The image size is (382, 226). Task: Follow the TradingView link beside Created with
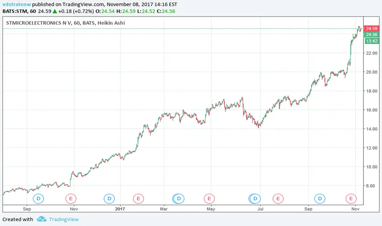(x=64, y=219)
